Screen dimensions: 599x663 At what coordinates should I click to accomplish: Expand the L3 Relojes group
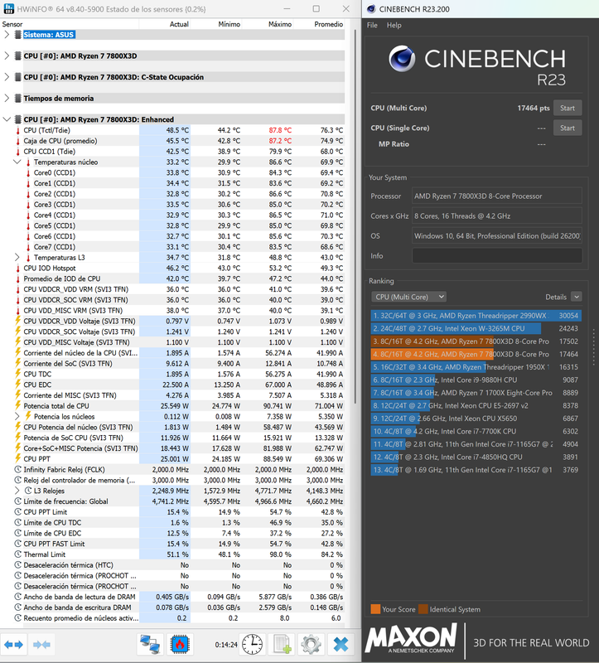tap(17, 491)
